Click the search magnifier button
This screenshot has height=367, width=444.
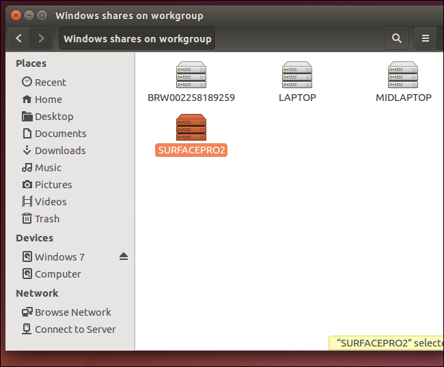click(x=396, y=39)
